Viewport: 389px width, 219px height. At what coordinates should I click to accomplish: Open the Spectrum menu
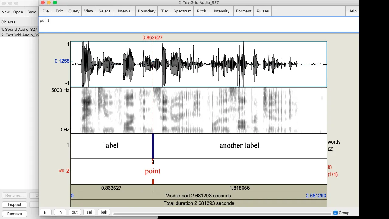coord(182,11)
